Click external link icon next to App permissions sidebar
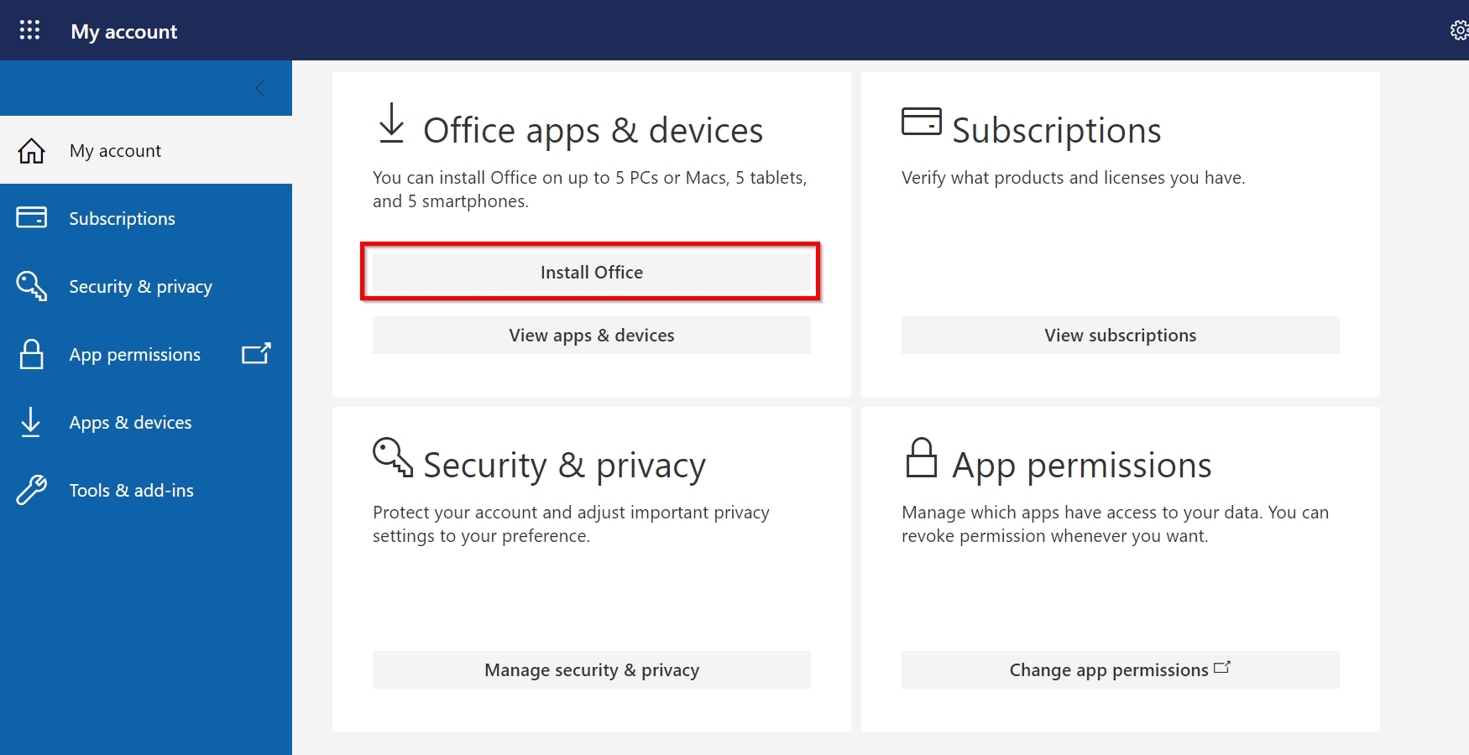This screenshot has height=755, width=1469. 256,353
